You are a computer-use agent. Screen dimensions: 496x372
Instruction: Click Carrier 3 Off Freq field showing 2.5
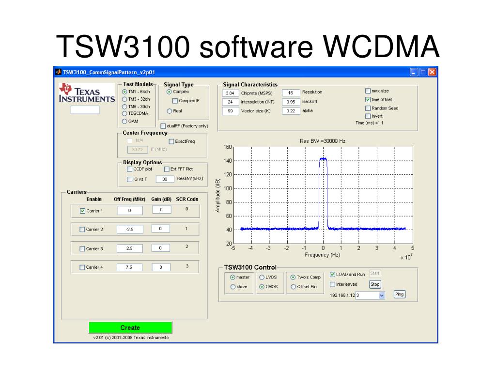pos(129,248)
